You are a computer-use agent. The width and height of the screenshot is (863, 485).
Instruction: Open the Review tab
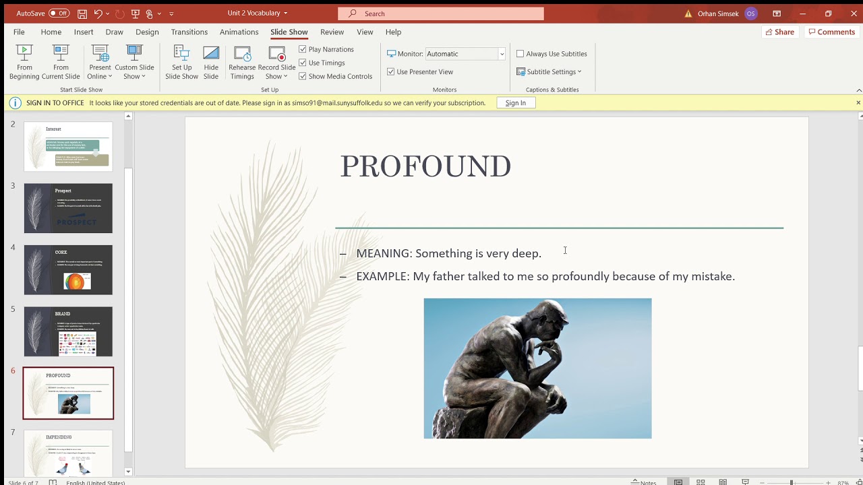[332, 32]
